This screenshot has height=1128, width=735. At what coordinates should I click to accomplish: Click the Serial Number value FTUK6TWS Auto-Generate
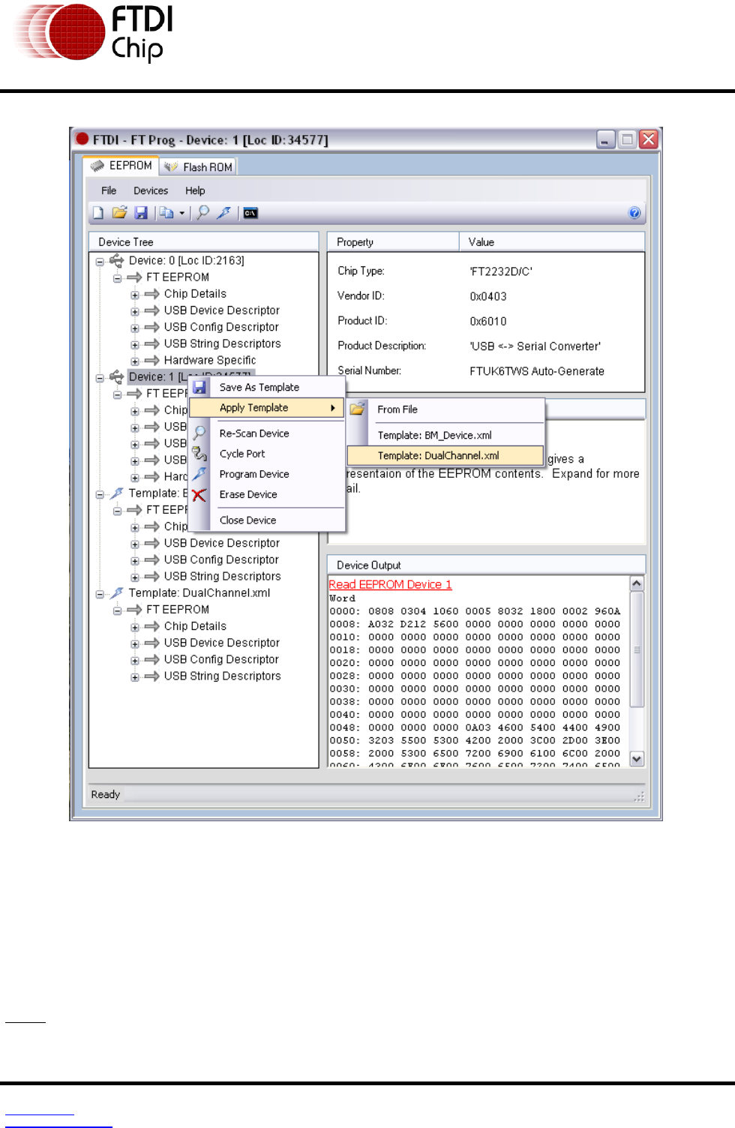(x=537, y=371)
